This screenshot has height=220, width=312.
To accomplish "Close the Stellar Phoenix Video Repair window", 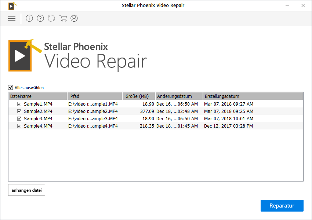I will coord(303,5).
